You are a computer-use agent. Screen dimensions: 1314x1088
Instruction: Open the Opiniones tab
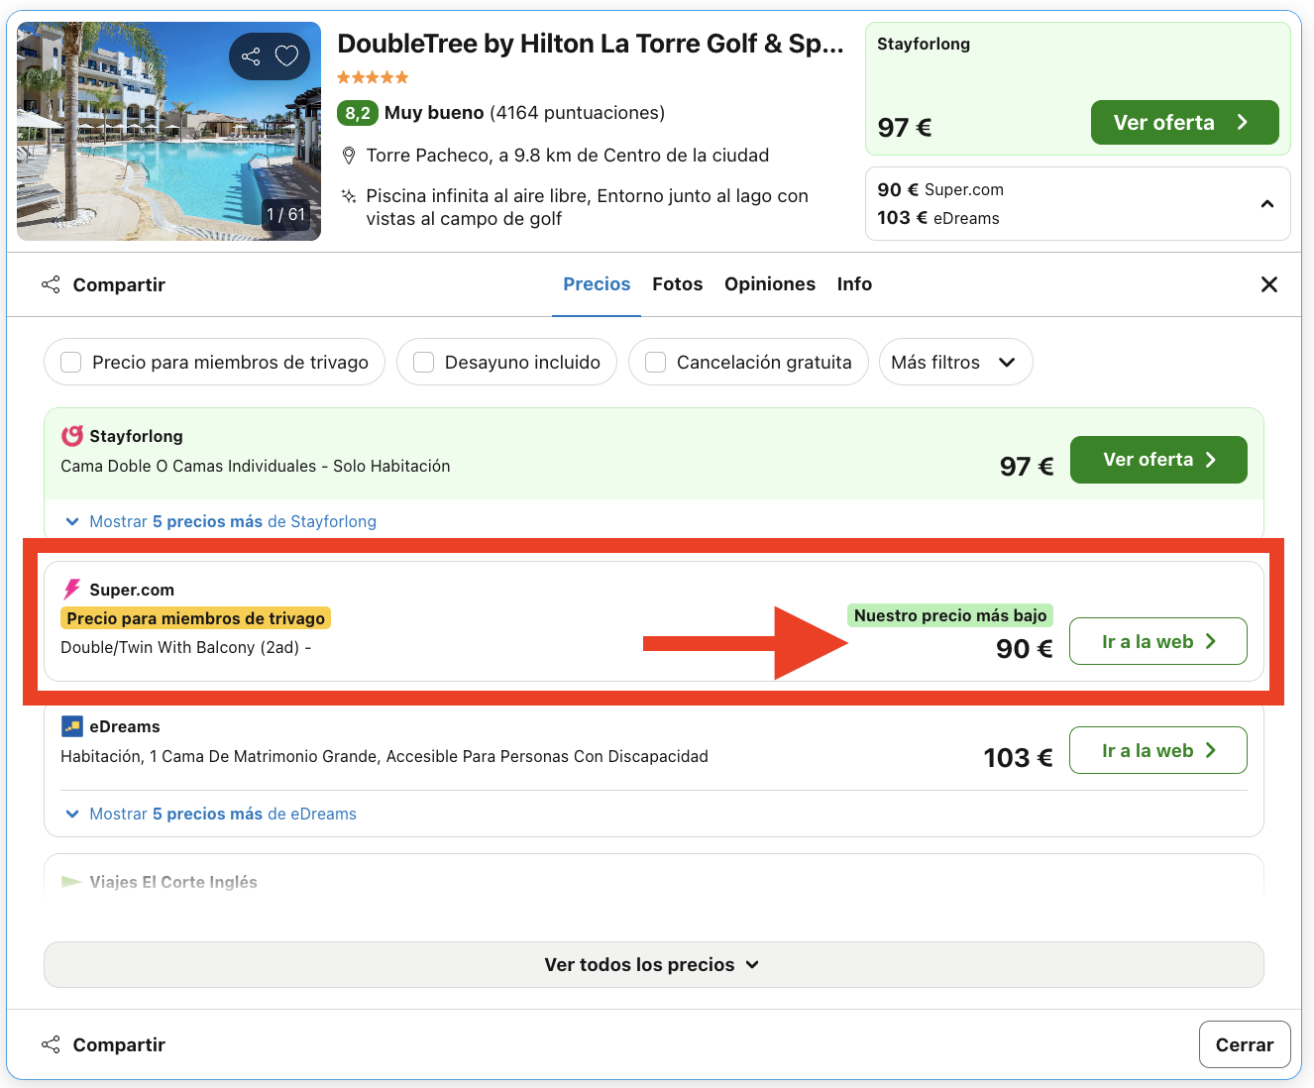[769, 284]
